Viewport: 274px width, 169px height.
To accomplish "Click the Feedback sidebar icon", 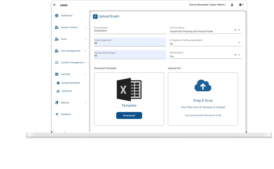I will [56, 114].
